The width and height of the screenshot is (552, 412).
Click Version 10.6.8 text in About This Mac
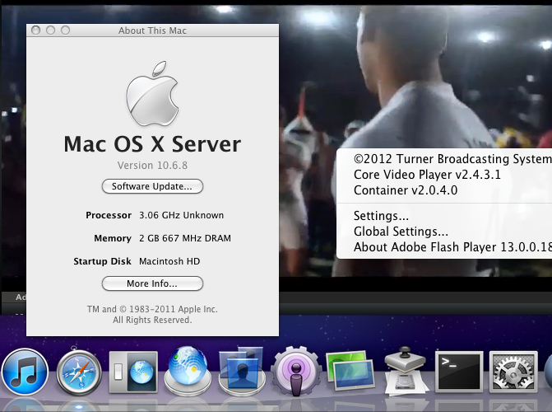152,166
